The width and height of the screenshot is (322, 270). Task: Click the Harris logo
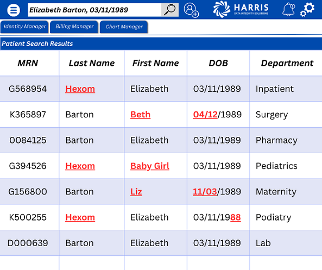(x=241, y=9)
